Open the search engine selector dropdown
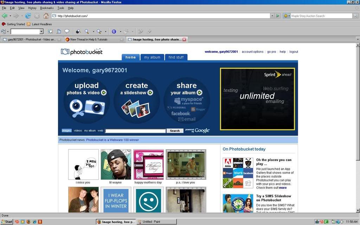Image resolution: width=360 pixels, height=225 pixels. point(287,16)
